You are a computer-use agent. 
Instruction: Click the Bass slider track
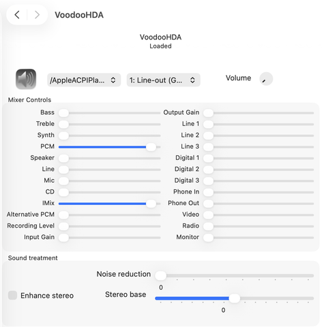[110, 113]
